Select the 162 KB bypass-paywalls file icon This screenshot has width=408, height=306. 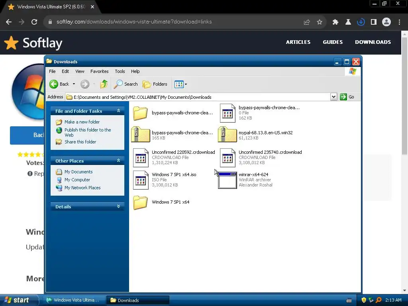pos(228,113)
